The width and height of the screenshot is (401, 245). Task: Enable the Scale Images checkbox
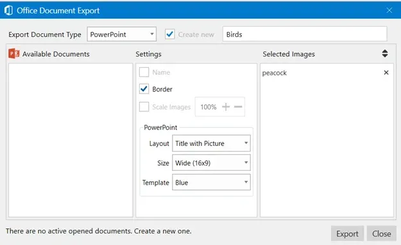144,107
